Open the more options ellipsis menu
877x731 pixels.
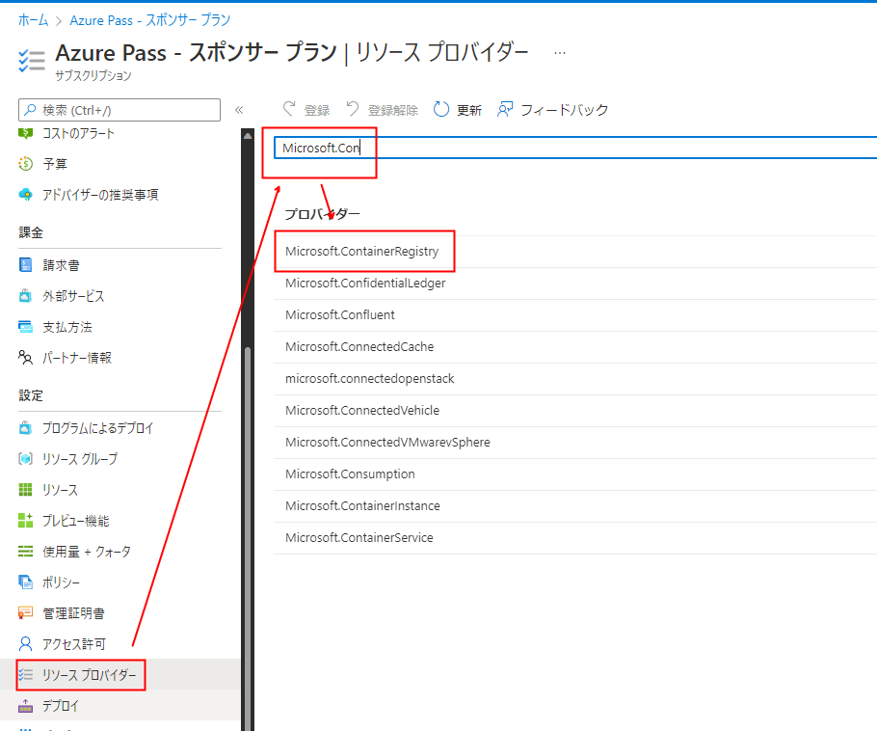[x=559, y=53]
